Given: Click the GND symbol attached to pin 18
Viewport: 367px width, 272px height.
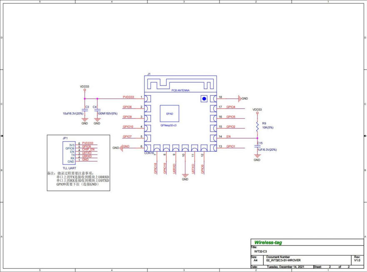Looking at the screenshot, I should (x=240, y=98).
